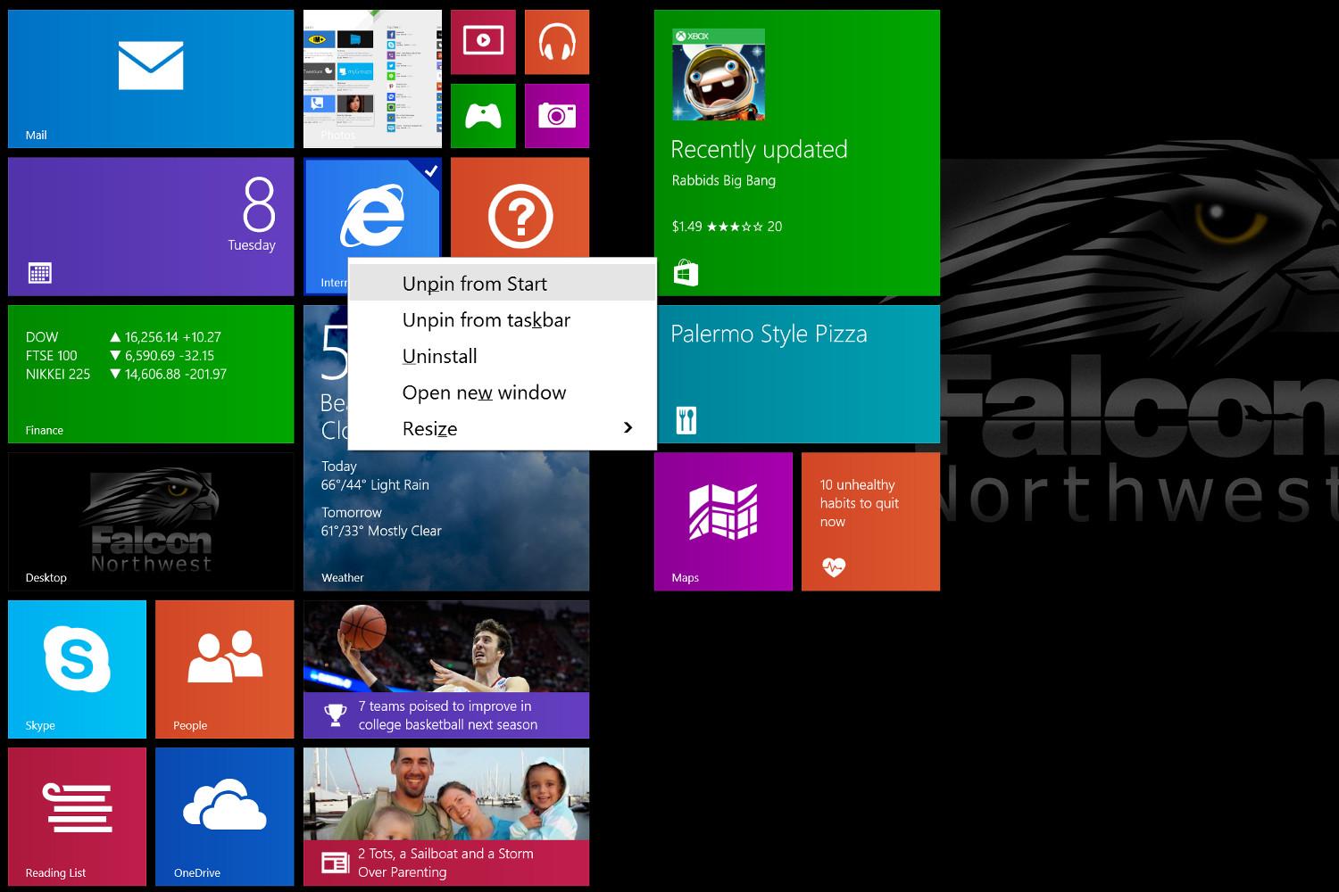The height and width of the screenshot is (892, 1339).
Task: Open the Reading List tile
Action: pyautogui.click(x=77, y=817)
